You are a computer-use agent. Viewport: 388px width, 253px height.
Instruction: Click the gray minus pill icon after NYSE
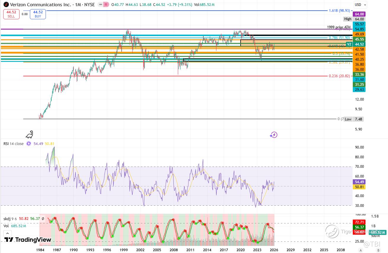coord(100,5)
